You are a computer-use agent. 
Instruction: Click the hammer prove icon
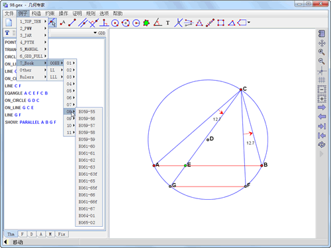coord(7,33)
